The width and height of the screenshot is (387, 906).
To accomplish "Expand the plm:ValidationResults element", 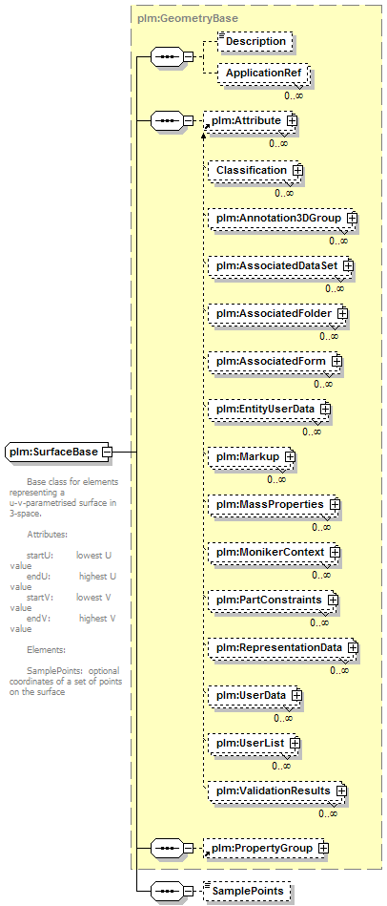I will coord(341,790).
